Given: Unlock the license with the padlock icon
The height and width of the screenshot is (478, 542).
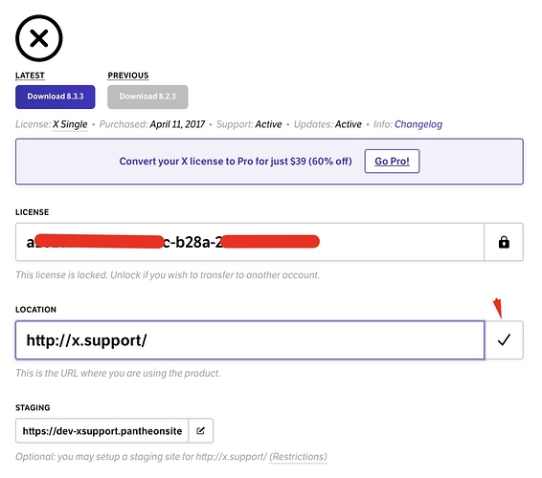Looking at the screenshot, I should click(504, 242).
